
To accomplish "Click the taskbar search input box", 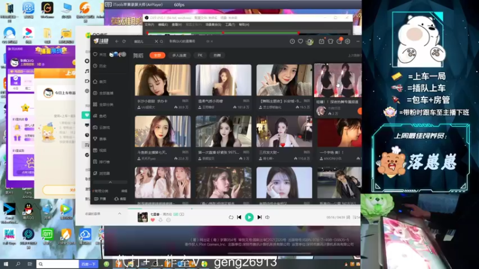I will coord(57,264).
